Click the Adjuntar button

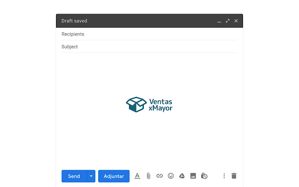point(114,176)
